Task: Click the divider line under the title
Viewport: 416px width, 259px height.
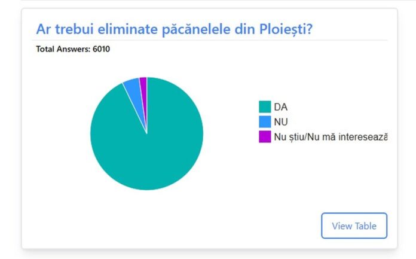Action: pyautogui.click(x=209, y=40)
